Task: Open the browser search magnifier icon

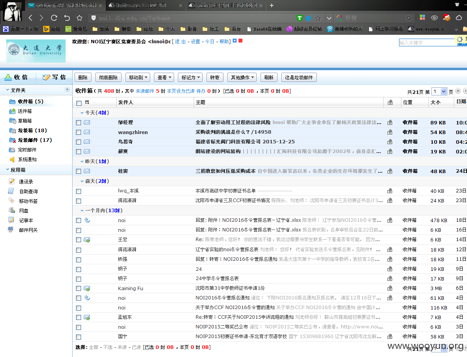Action: (x=409, y=18)
